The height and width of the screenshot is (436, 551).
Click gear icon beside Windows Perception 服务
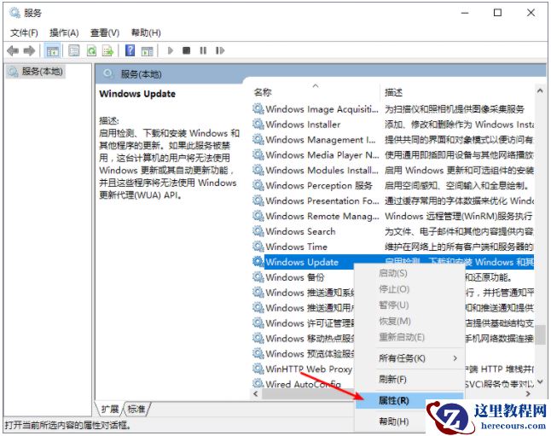(x=258, y=185)
